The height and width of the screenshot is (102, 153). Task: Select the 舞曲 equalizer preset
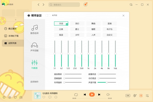(x=93, y=23)
